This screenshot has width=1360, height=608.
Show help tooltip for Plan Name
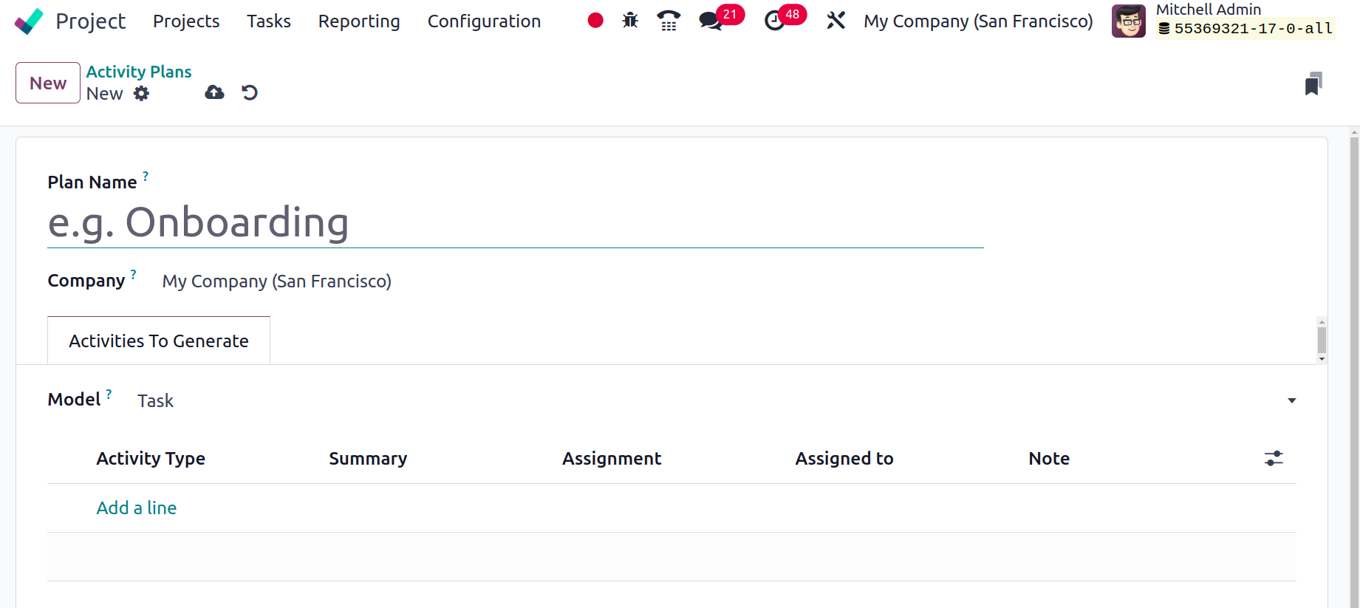point(146,176)
